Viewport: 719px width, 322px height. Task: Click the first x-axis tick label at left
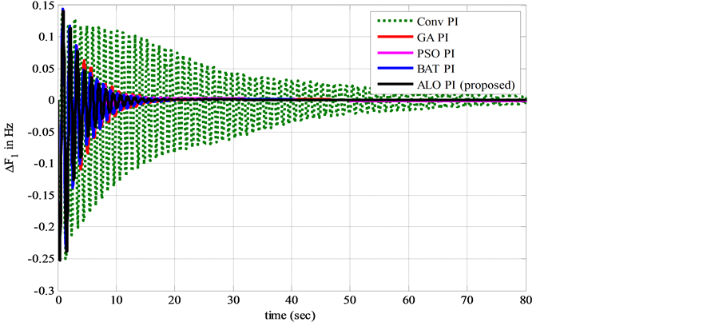(59, 301)
